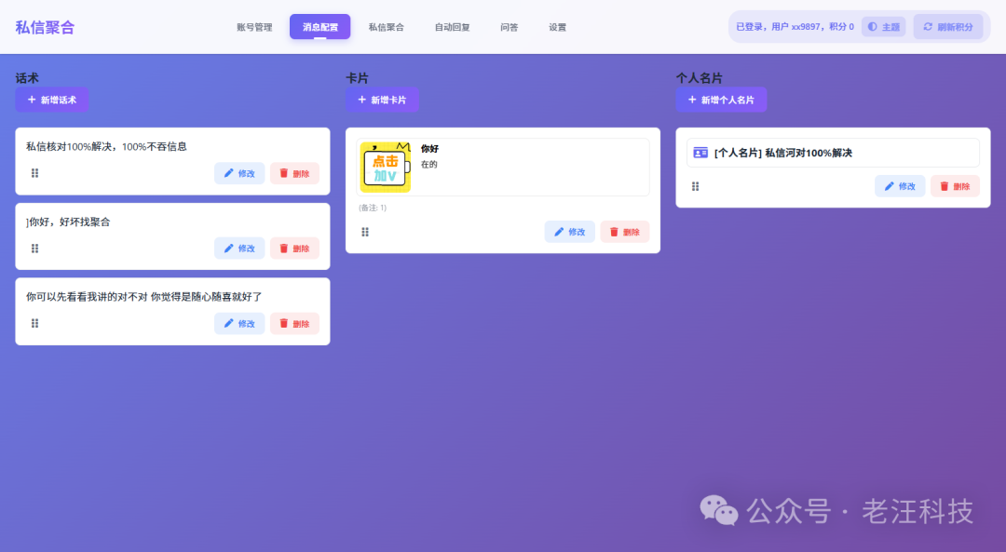The height and width of the screenshot is (552, 1006).
Task: Delete the 私信河对100%解决 personal card
Action: click(956, 186)
